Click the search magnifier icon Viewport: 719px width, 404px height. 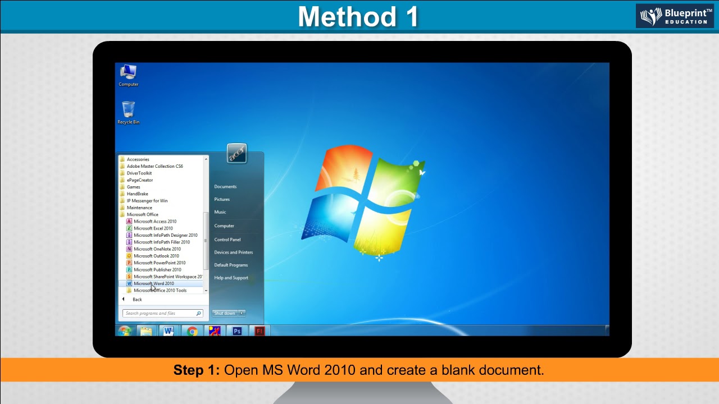point(198,313)
